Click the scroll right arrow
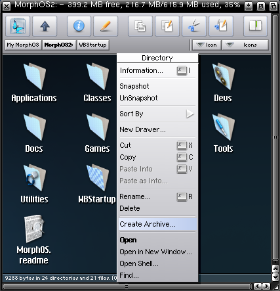Image resolution: width=280 pixels, height=291 pixels. (x=266, y=286)
